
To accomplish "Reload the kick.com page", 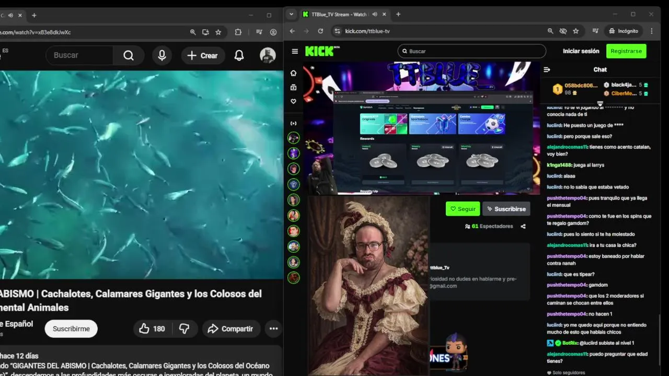I will point(320,31).
